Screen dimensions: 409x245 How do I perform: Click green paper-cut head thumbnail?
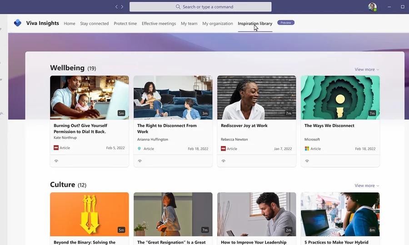pyautogui.click(x=340, y=98)
